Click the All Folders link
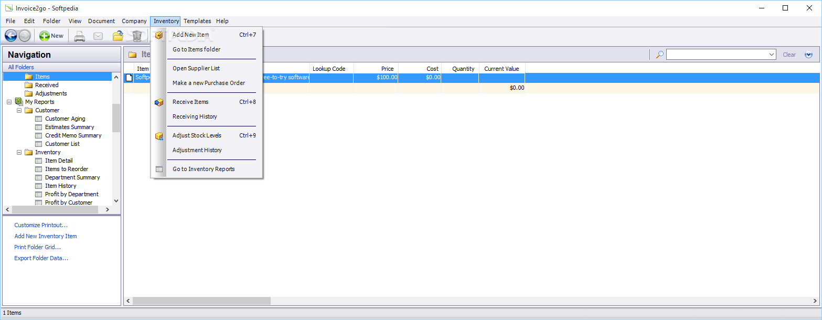 pos(21,67)
